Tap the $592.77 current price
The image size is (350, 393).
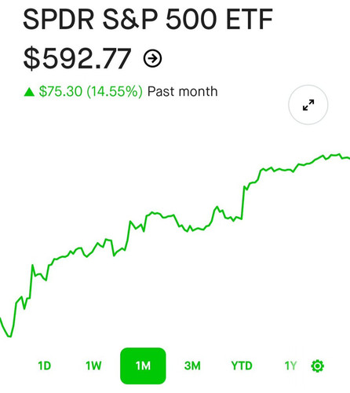click(77, 58)
